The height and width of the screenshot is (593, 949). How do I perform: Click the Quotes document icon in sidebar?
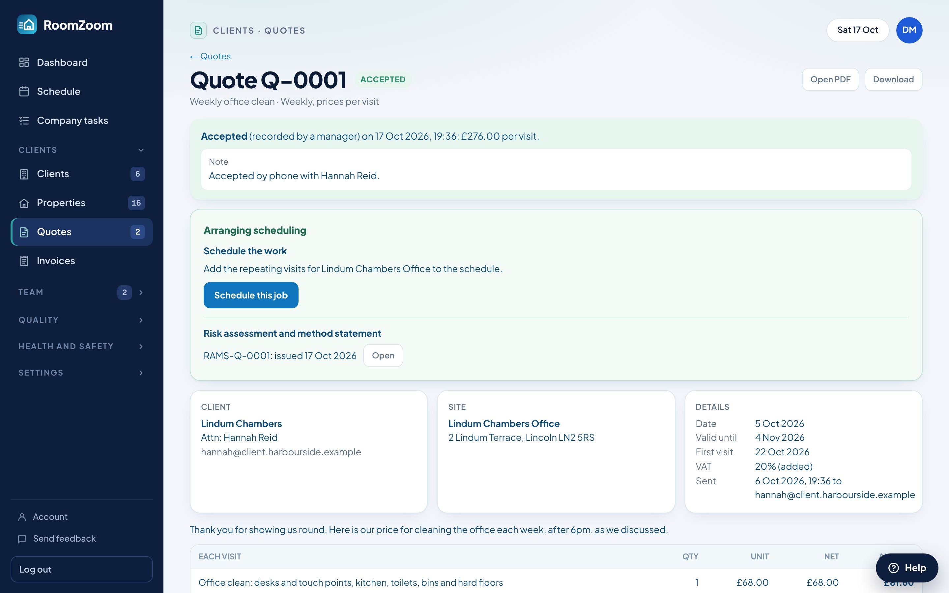(x=24, y=232)
